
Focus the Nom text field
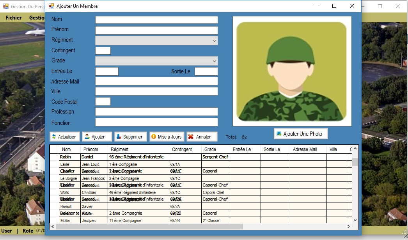[156, 20]
